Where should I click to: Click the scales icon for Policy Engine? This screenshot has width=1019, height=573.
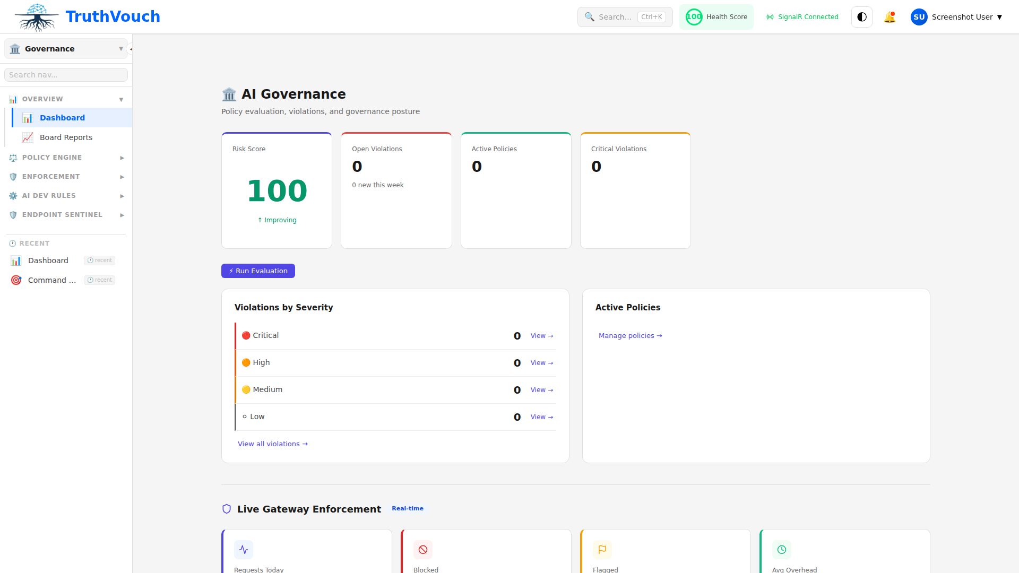coord(13,158)
